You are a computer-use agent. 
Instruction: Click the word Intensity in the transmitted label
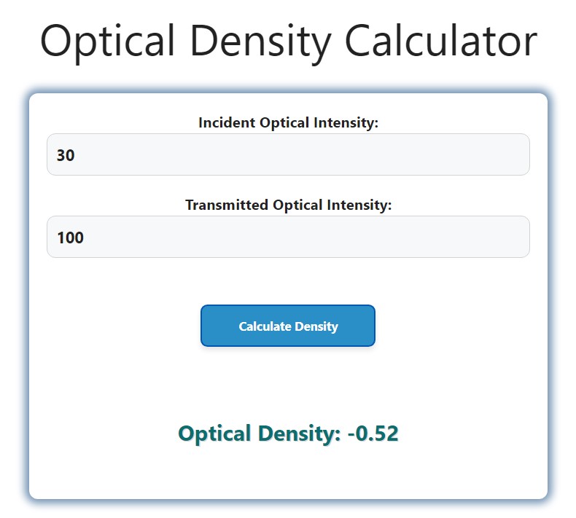tap(359, 205)
